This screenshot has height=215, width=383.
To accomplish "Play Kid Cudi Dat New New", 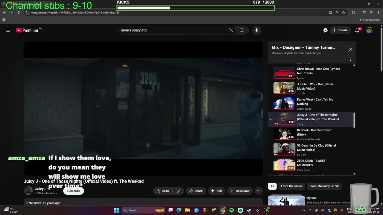I will (284, 134).
